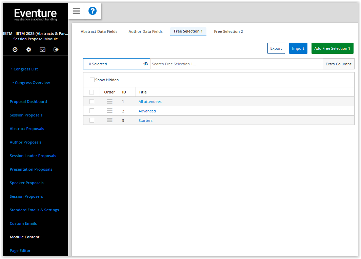Click the hamburger menu icon

click(76, 11)
